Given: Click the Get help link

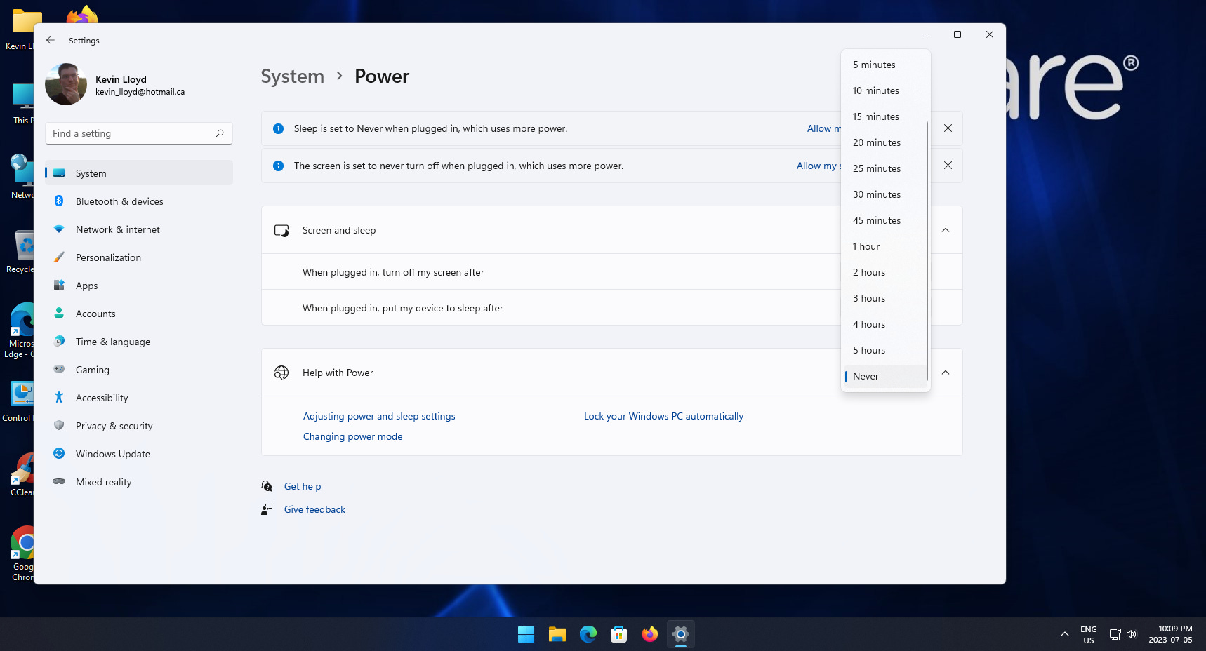Looking at the screenshot, I should tap(303, 486).
